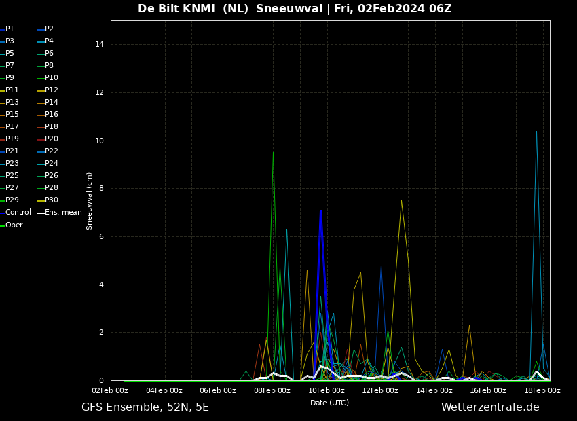This screenshot has width=577, height=421.
Task: Click the P14 legend color line
Action: coord(41,103)
